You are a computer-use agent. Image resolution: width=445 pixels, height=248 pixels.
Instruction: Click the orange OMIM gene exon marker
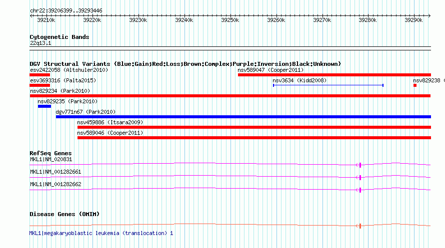click(x=360, y=226)
